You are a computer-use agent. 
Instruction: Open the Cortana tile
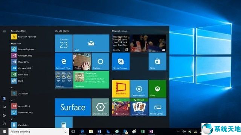pos(101,61)
